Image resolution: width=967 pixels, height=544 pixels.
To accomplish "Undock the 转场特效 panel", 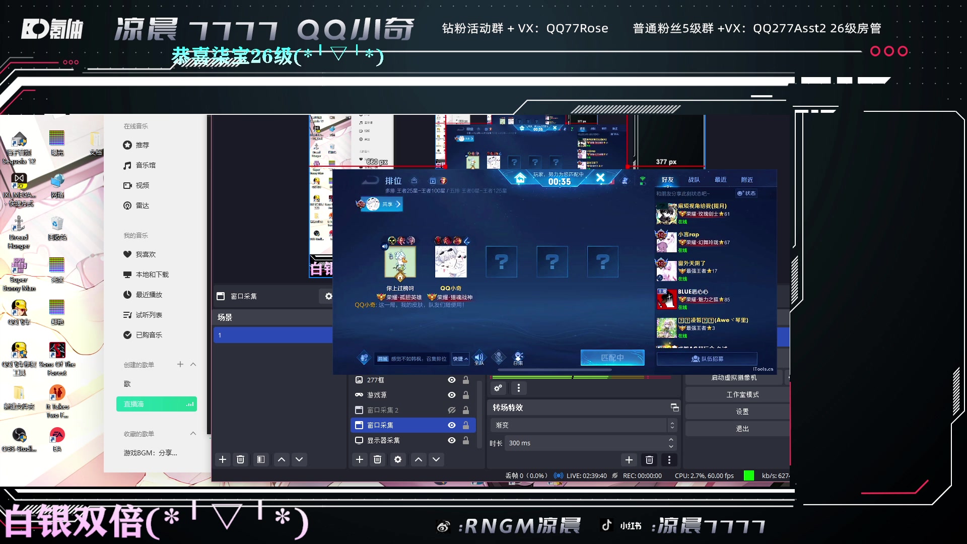I will point(674,407).
